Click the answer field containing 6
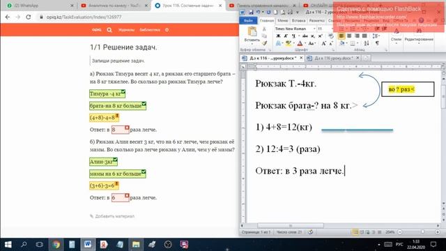 click(121, 197)
